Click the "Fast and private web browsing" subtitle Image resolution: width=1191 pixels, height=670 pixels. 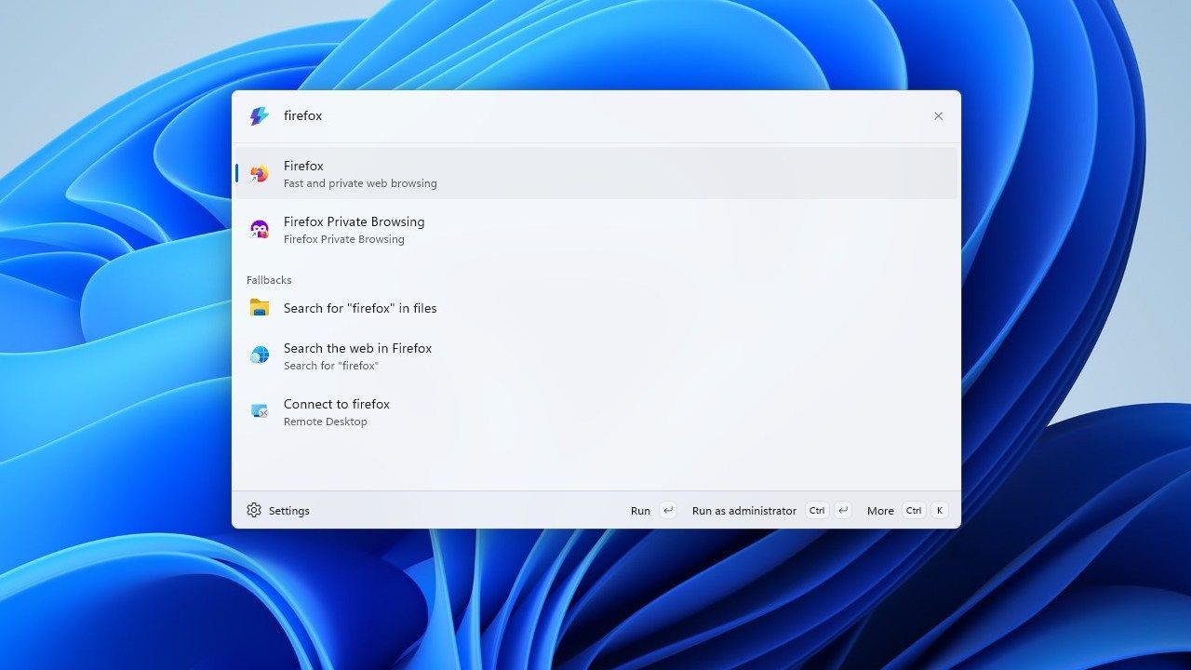(360, 183)
